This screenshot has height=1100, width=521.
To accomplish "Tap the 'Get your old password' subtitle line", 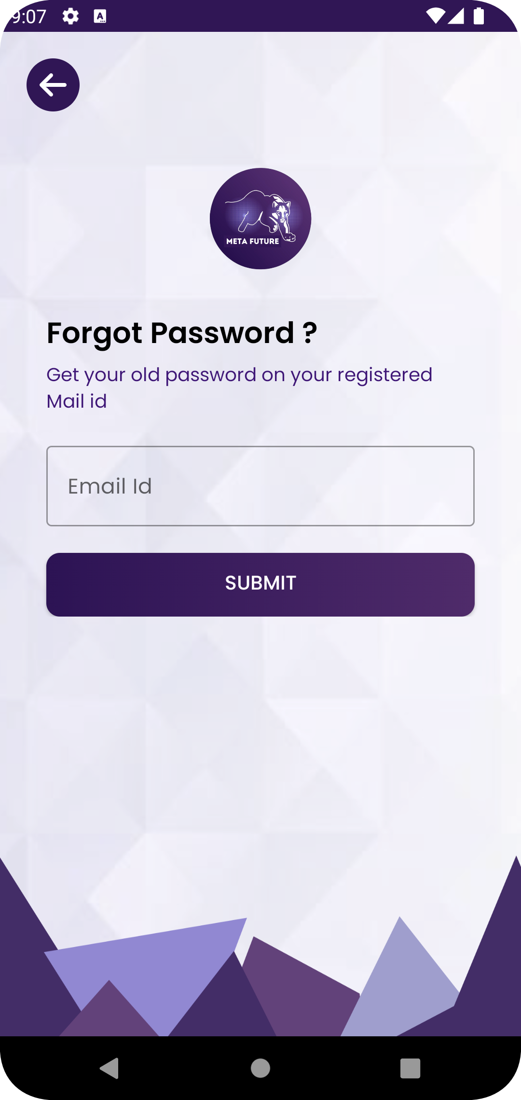I will 239,375.
